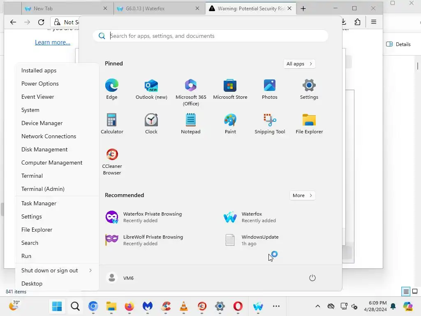Viewport: 421px width, 316px height.
Task: Open the clock showing 6:09 PM
Action: click(375, 306)
